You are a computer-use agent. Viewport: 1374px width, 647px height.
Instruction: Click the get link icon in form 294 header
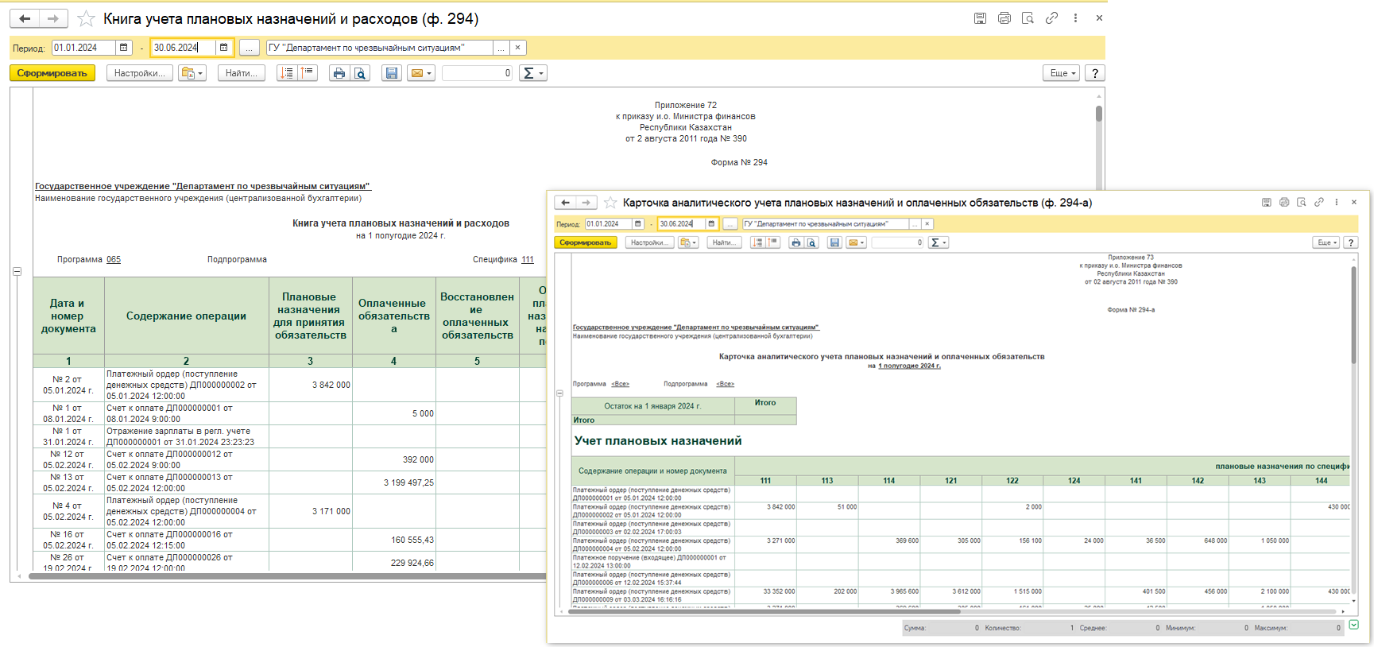coord(1051,18)
